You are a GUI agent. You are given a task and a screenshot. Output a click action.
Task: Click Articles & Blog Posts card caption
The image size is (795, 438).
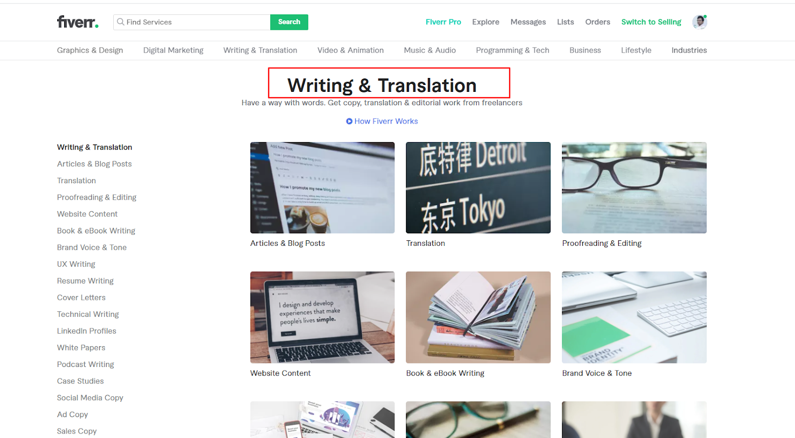pos(288,243)
